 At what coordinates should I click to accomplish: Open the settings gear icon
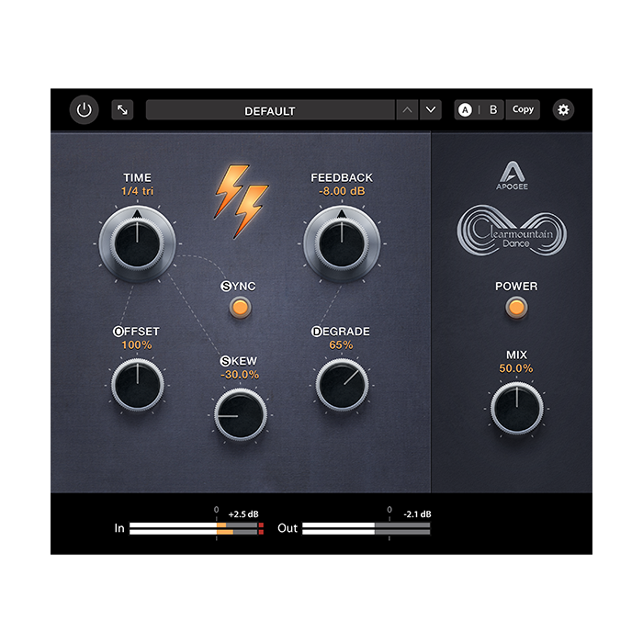pos(563,110)
